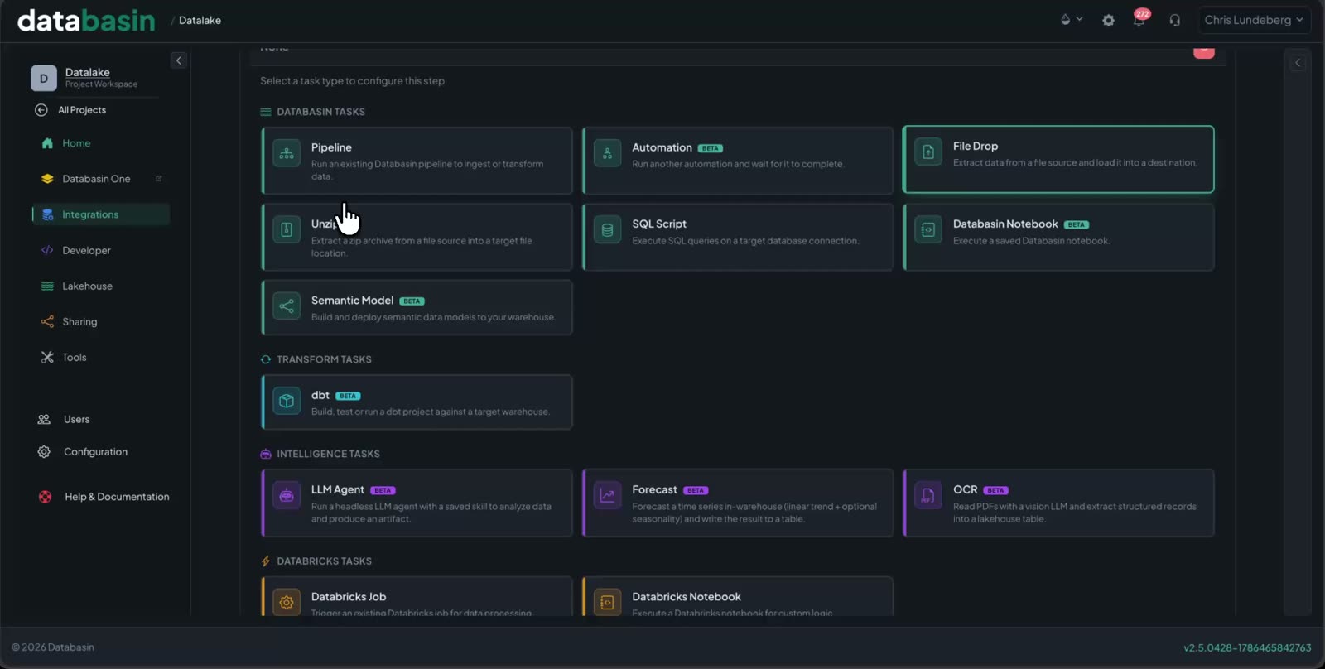Click the Home house icon
The height and width of the screenshot is (669, 1325).
[x=47, y=143]
